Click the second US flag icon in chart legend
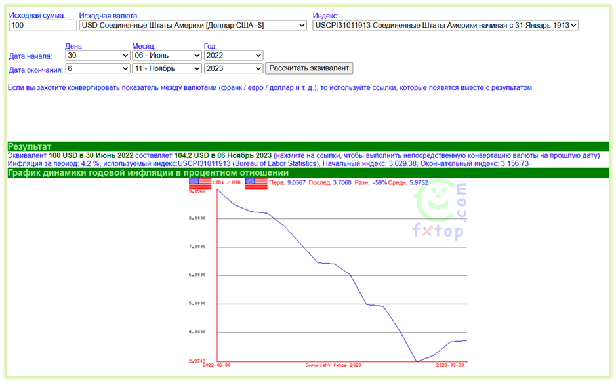 pos(256,184)
